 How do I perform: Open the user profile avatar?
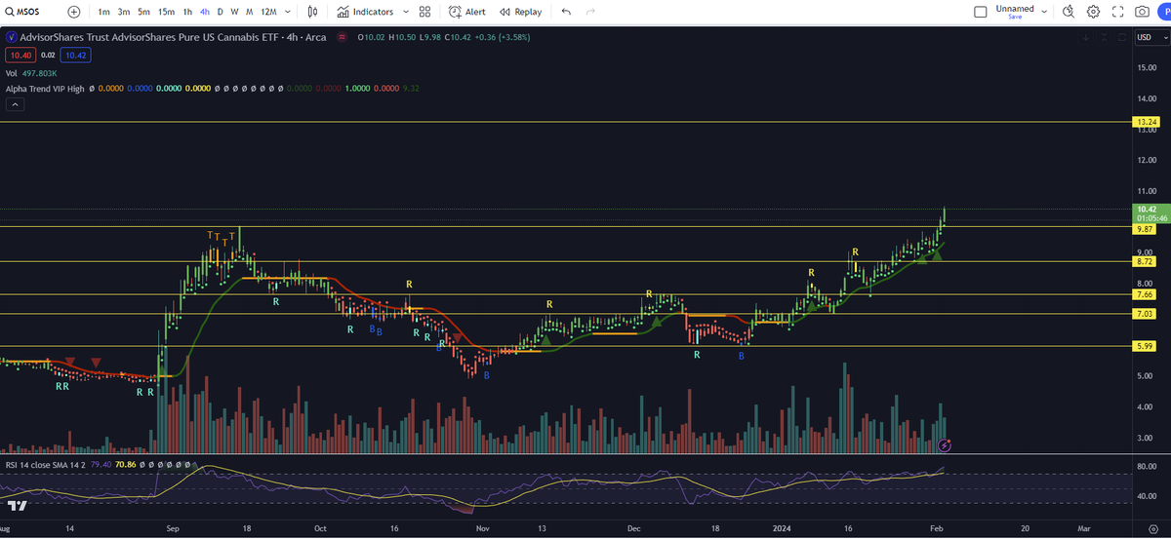[x=1165, y=12]
